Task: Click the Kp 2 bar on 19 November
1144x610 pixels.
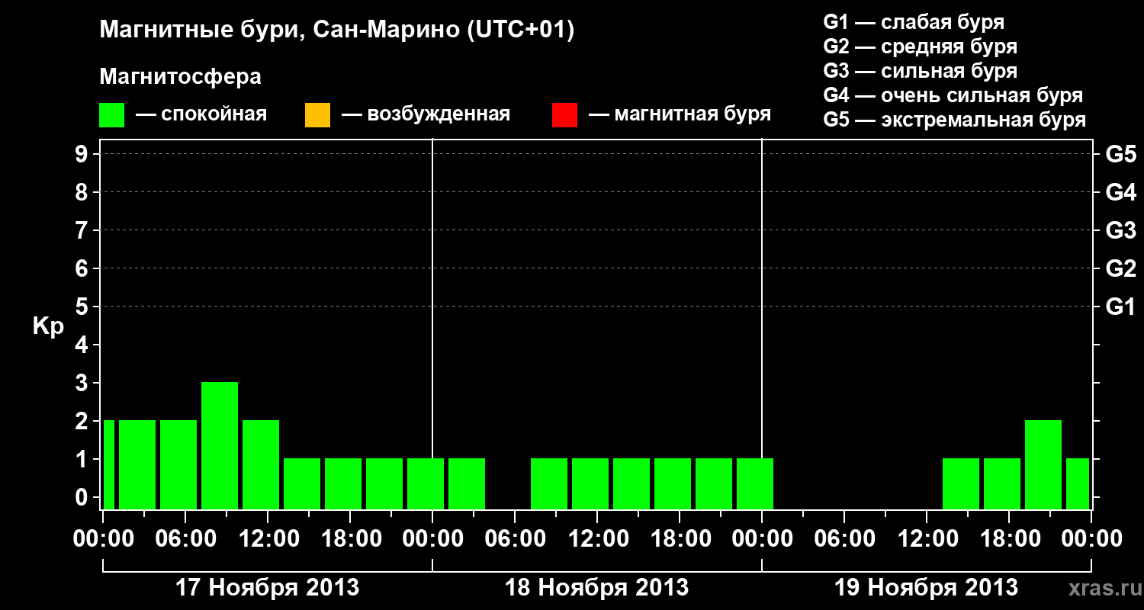Action: (x=1043, y=464)
